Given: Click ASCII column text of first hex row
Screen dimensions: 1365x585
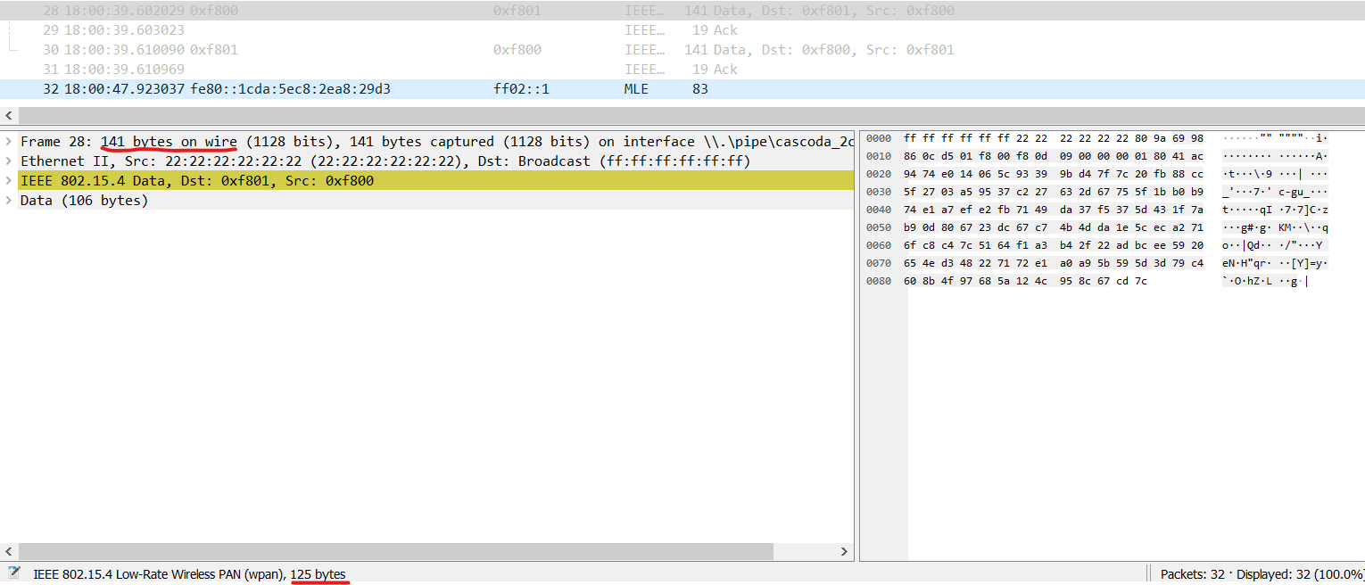Looking at the screenshot, I should [x=1275, y=138].
